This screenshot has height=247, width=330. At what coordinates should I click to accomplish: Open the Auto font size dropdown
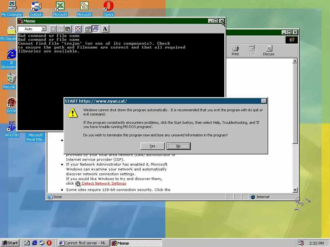click(44, 29)
